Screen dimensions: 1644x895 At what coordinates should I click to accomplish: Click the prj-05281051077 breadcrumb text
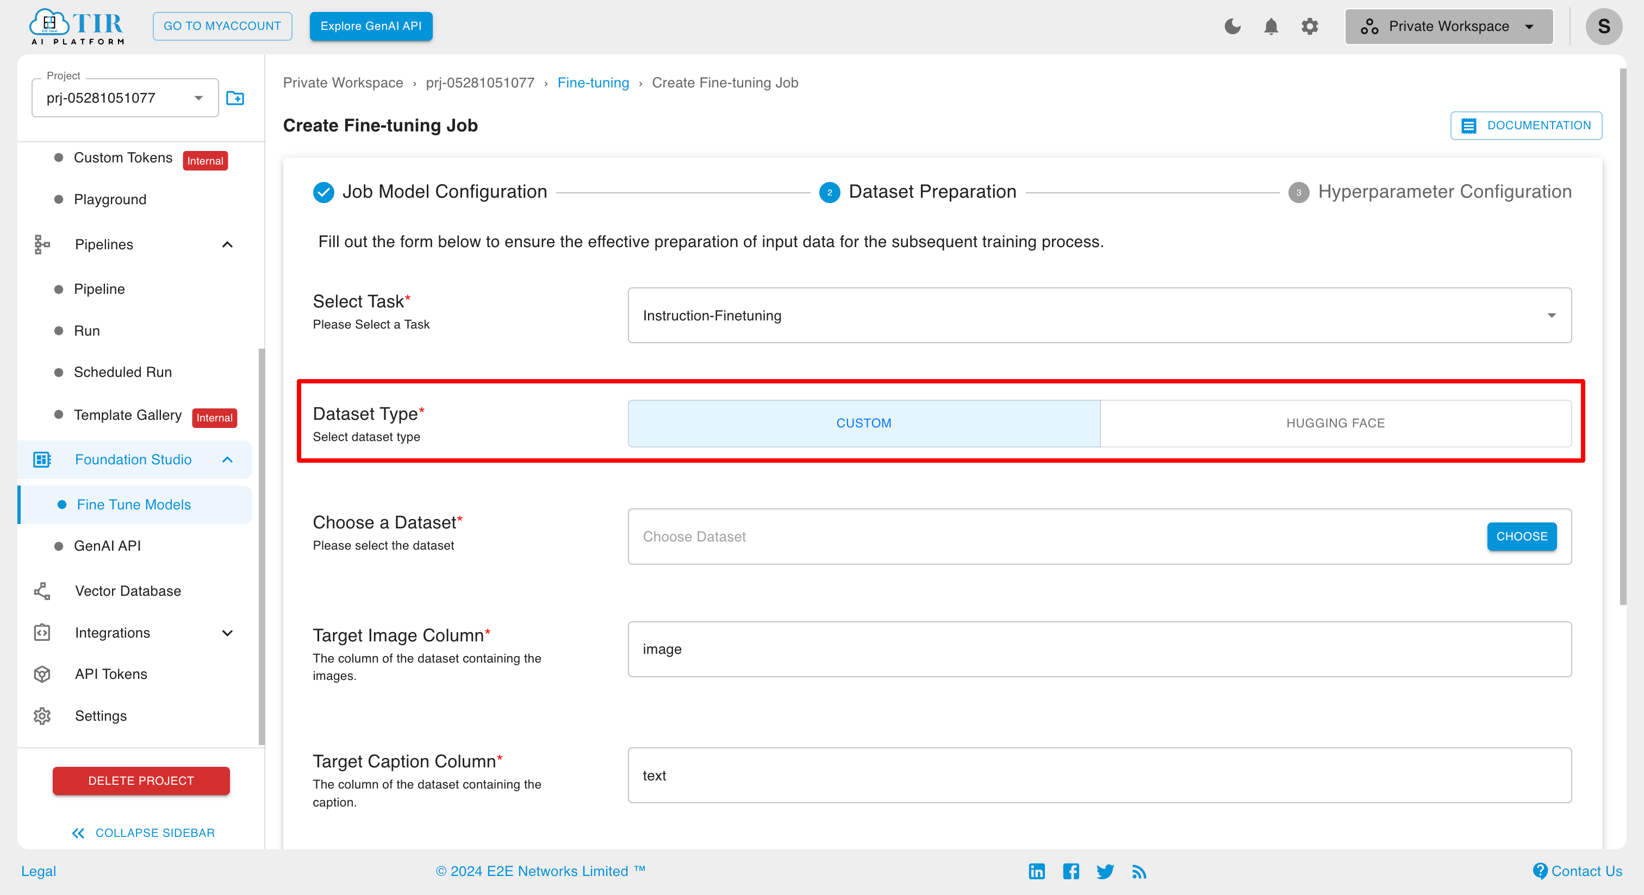tap(480, 83)
